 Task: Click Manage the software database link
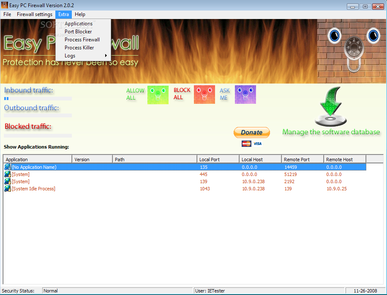pyautogui.click(x=331, y=132)
